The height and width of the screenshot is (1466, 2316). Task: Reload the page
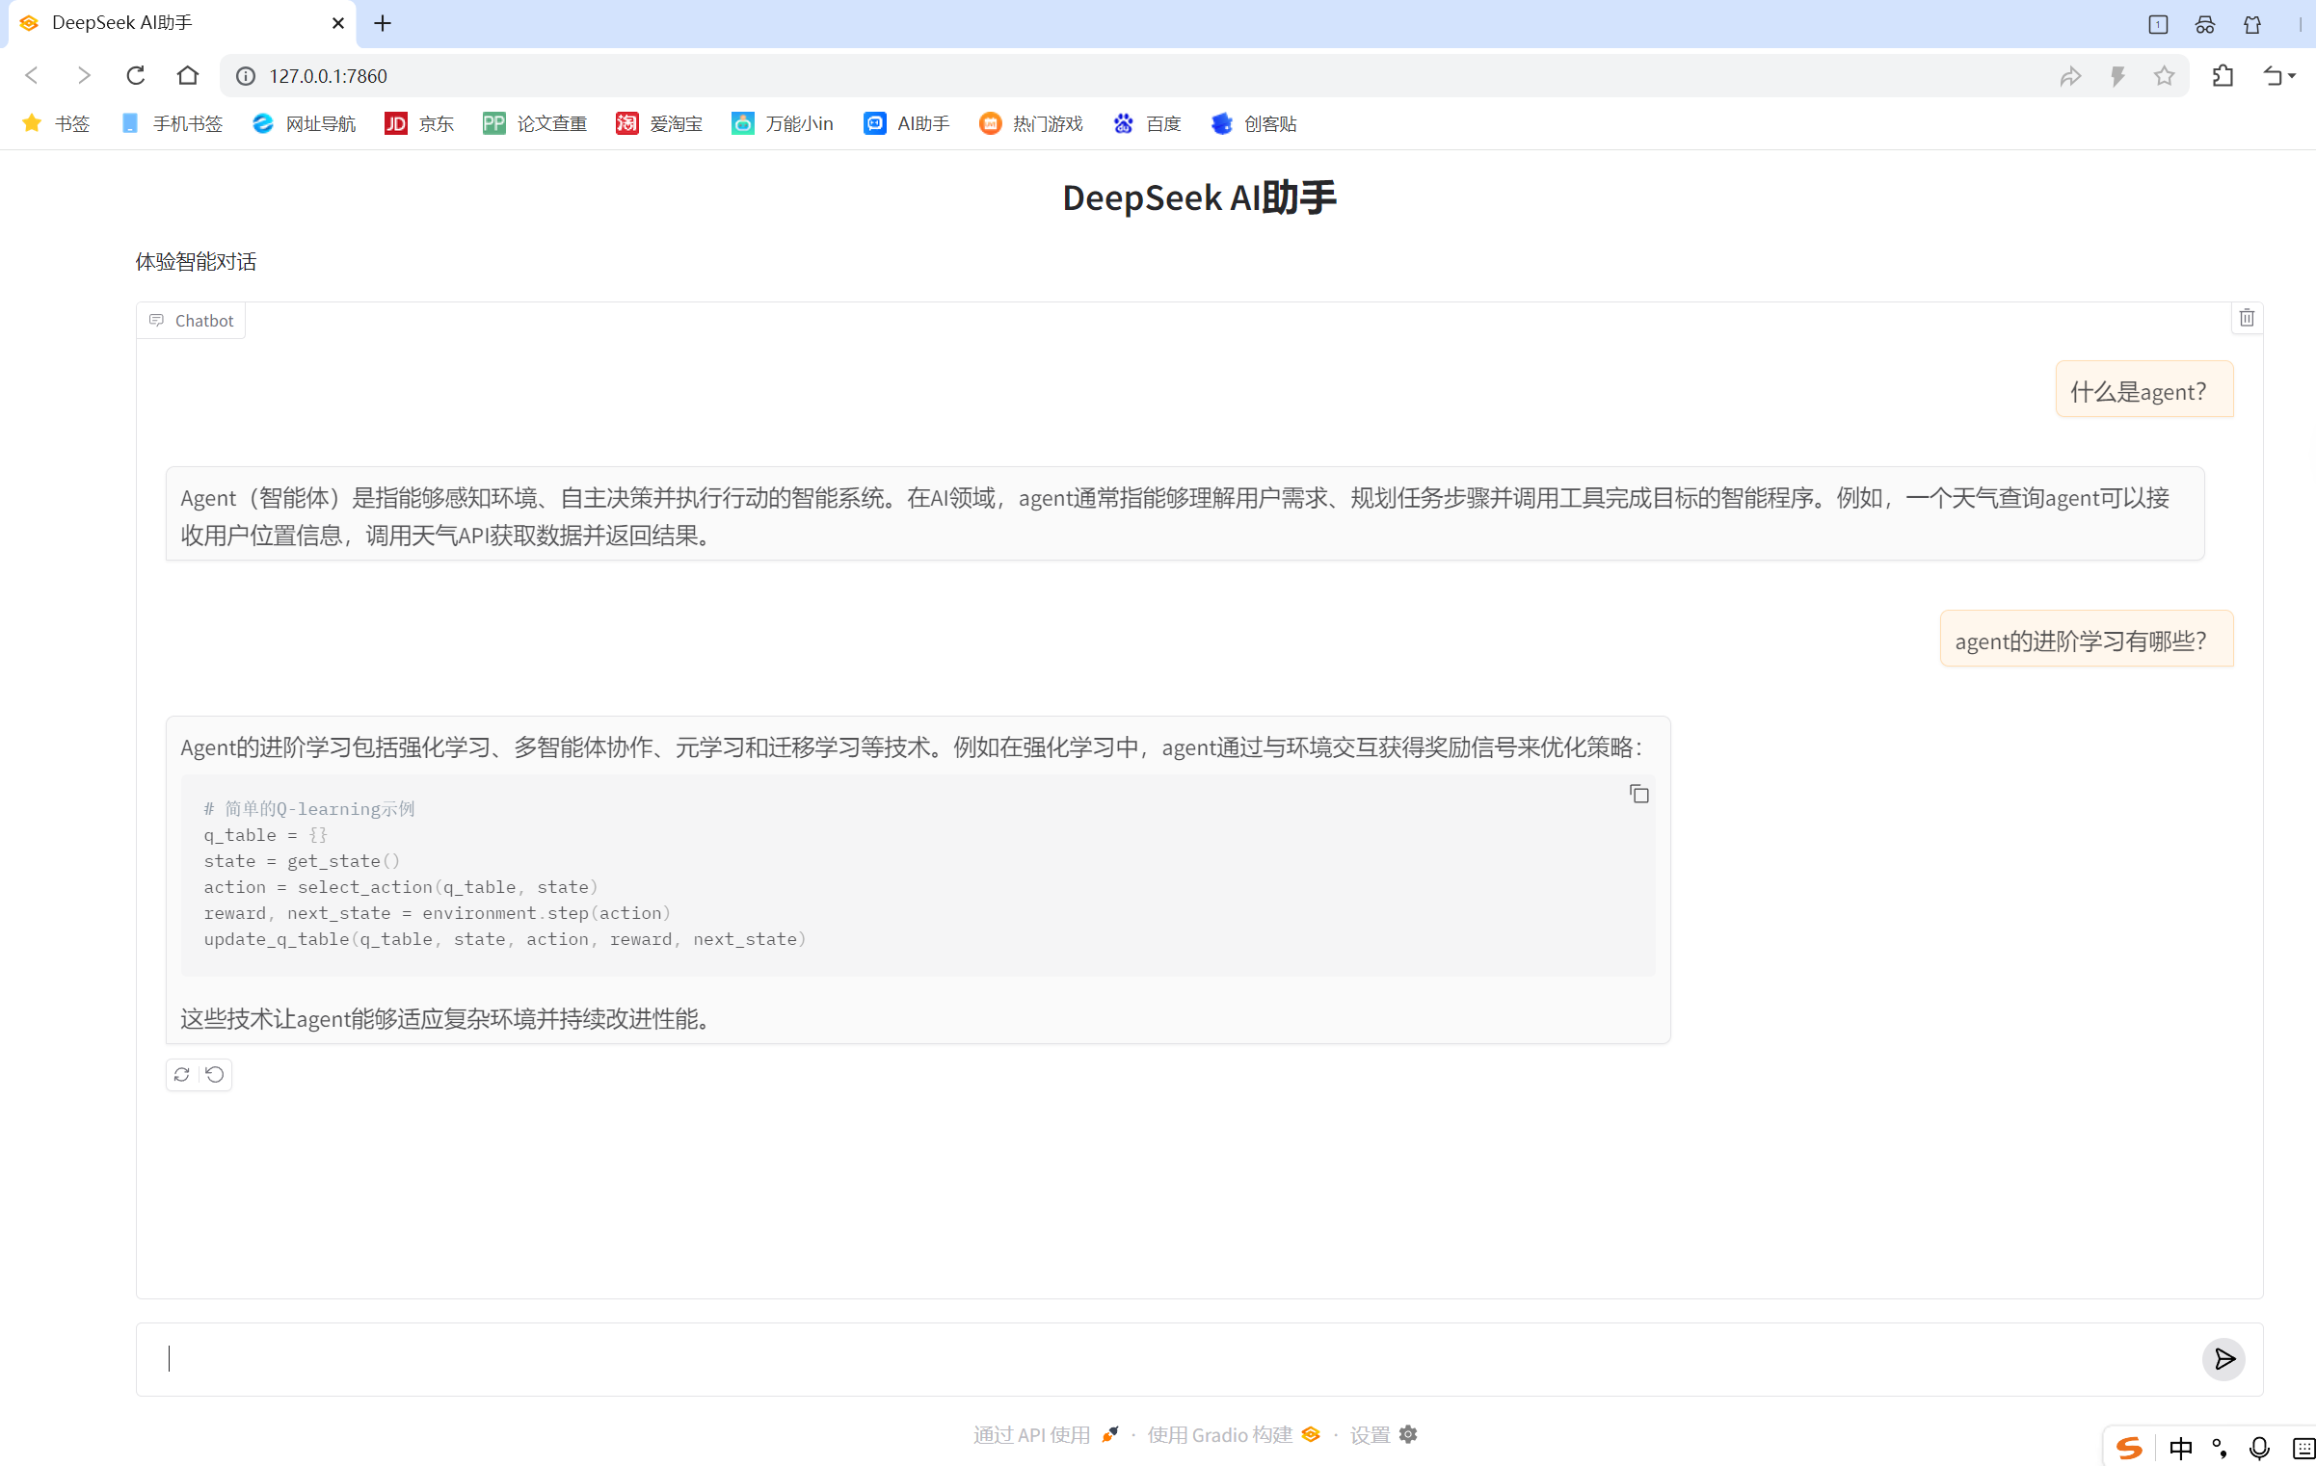tap(136, 76)
